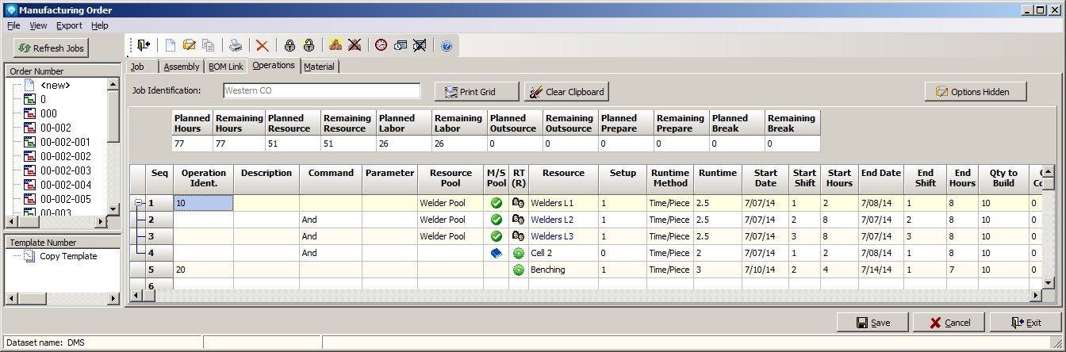The image size is (1066, 352).
Task: Select order 00-002-003 in the tree
Action: pyautogui.click(x=65, y=170)
